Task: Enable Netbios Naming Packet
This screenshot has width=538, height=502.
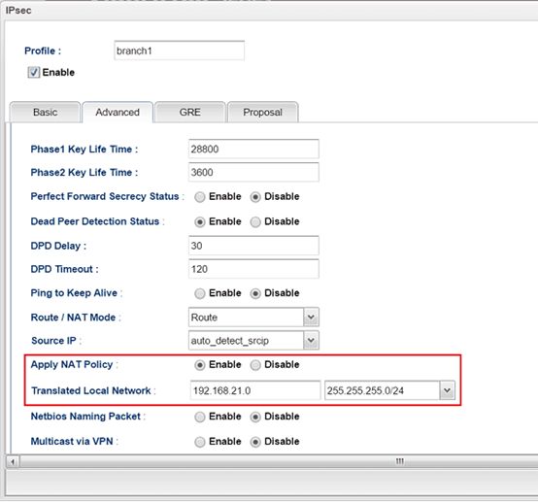Action: (x=200, y=417)
